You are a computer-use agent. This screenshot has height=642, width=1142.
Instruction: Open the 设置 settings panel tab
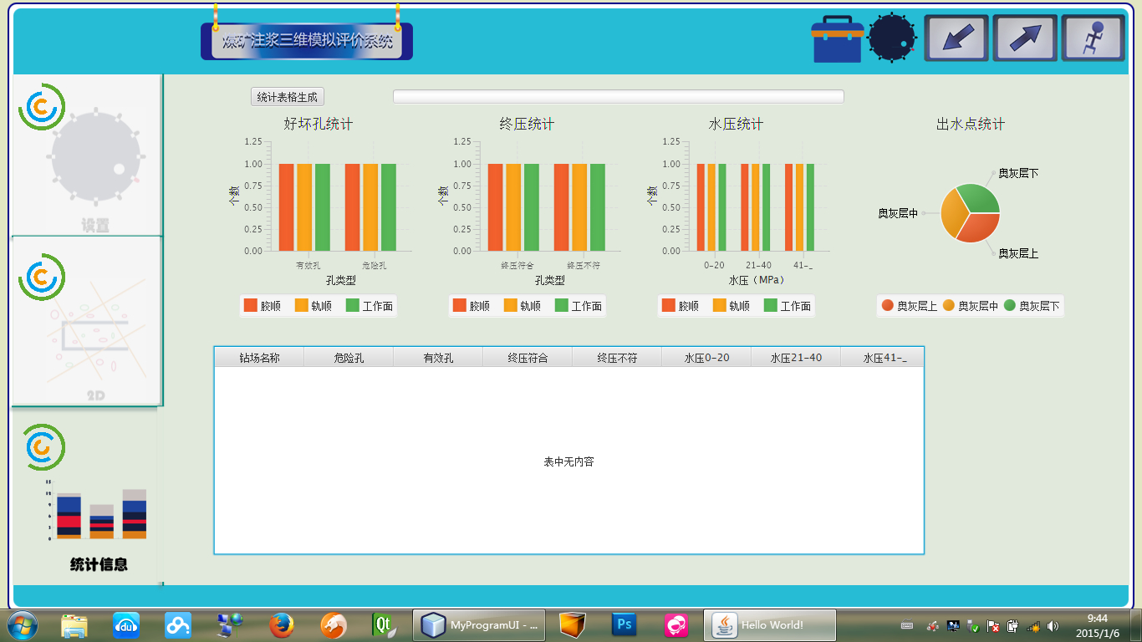[87, 155]
